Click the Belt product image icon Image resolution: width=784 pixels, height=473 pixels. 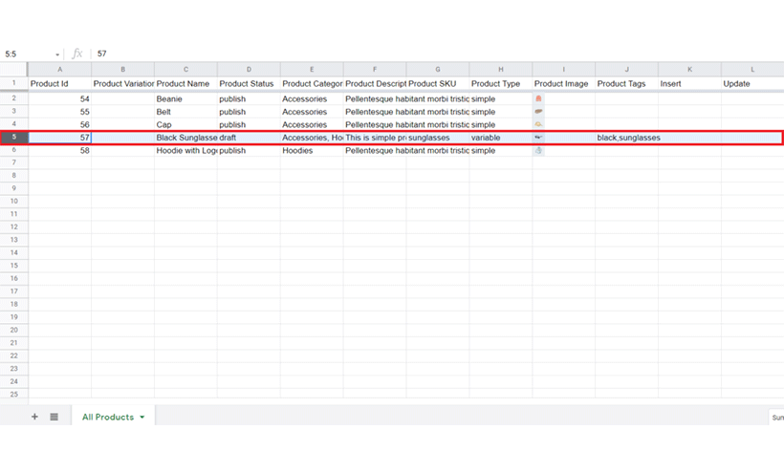point(539,112)
